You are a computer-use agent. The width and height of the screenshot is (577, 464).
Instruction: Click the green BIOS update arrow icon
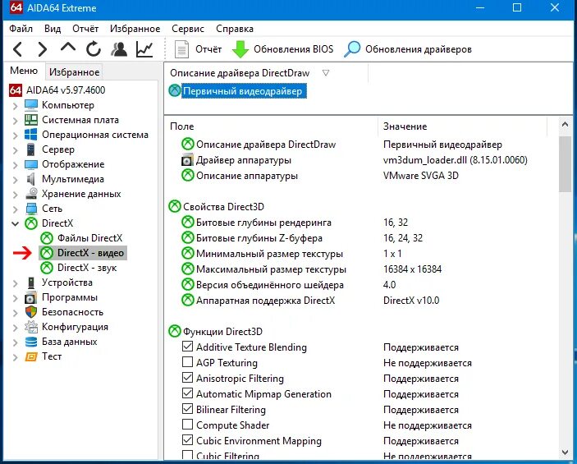click(240, 49)
